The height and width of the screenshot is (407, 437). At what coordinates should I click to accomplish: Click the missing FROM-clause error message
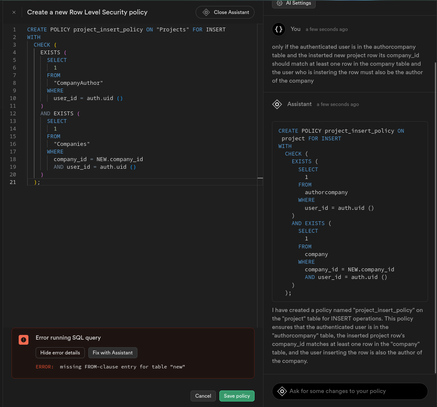(123, 367)
